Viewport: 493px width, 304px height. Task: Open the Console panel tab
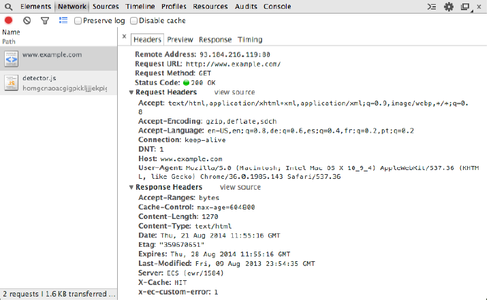(x=277, y=6)
